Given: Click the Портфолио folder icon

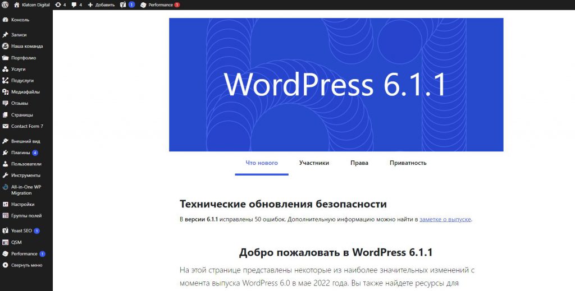Looking at the screenshot, I should click(5, 58).
